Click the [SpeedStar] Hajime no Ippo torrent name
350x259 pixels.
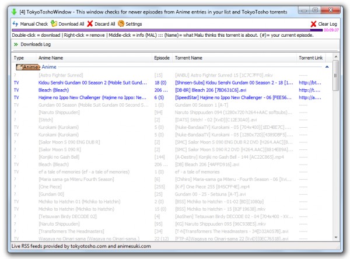(233, 97)
